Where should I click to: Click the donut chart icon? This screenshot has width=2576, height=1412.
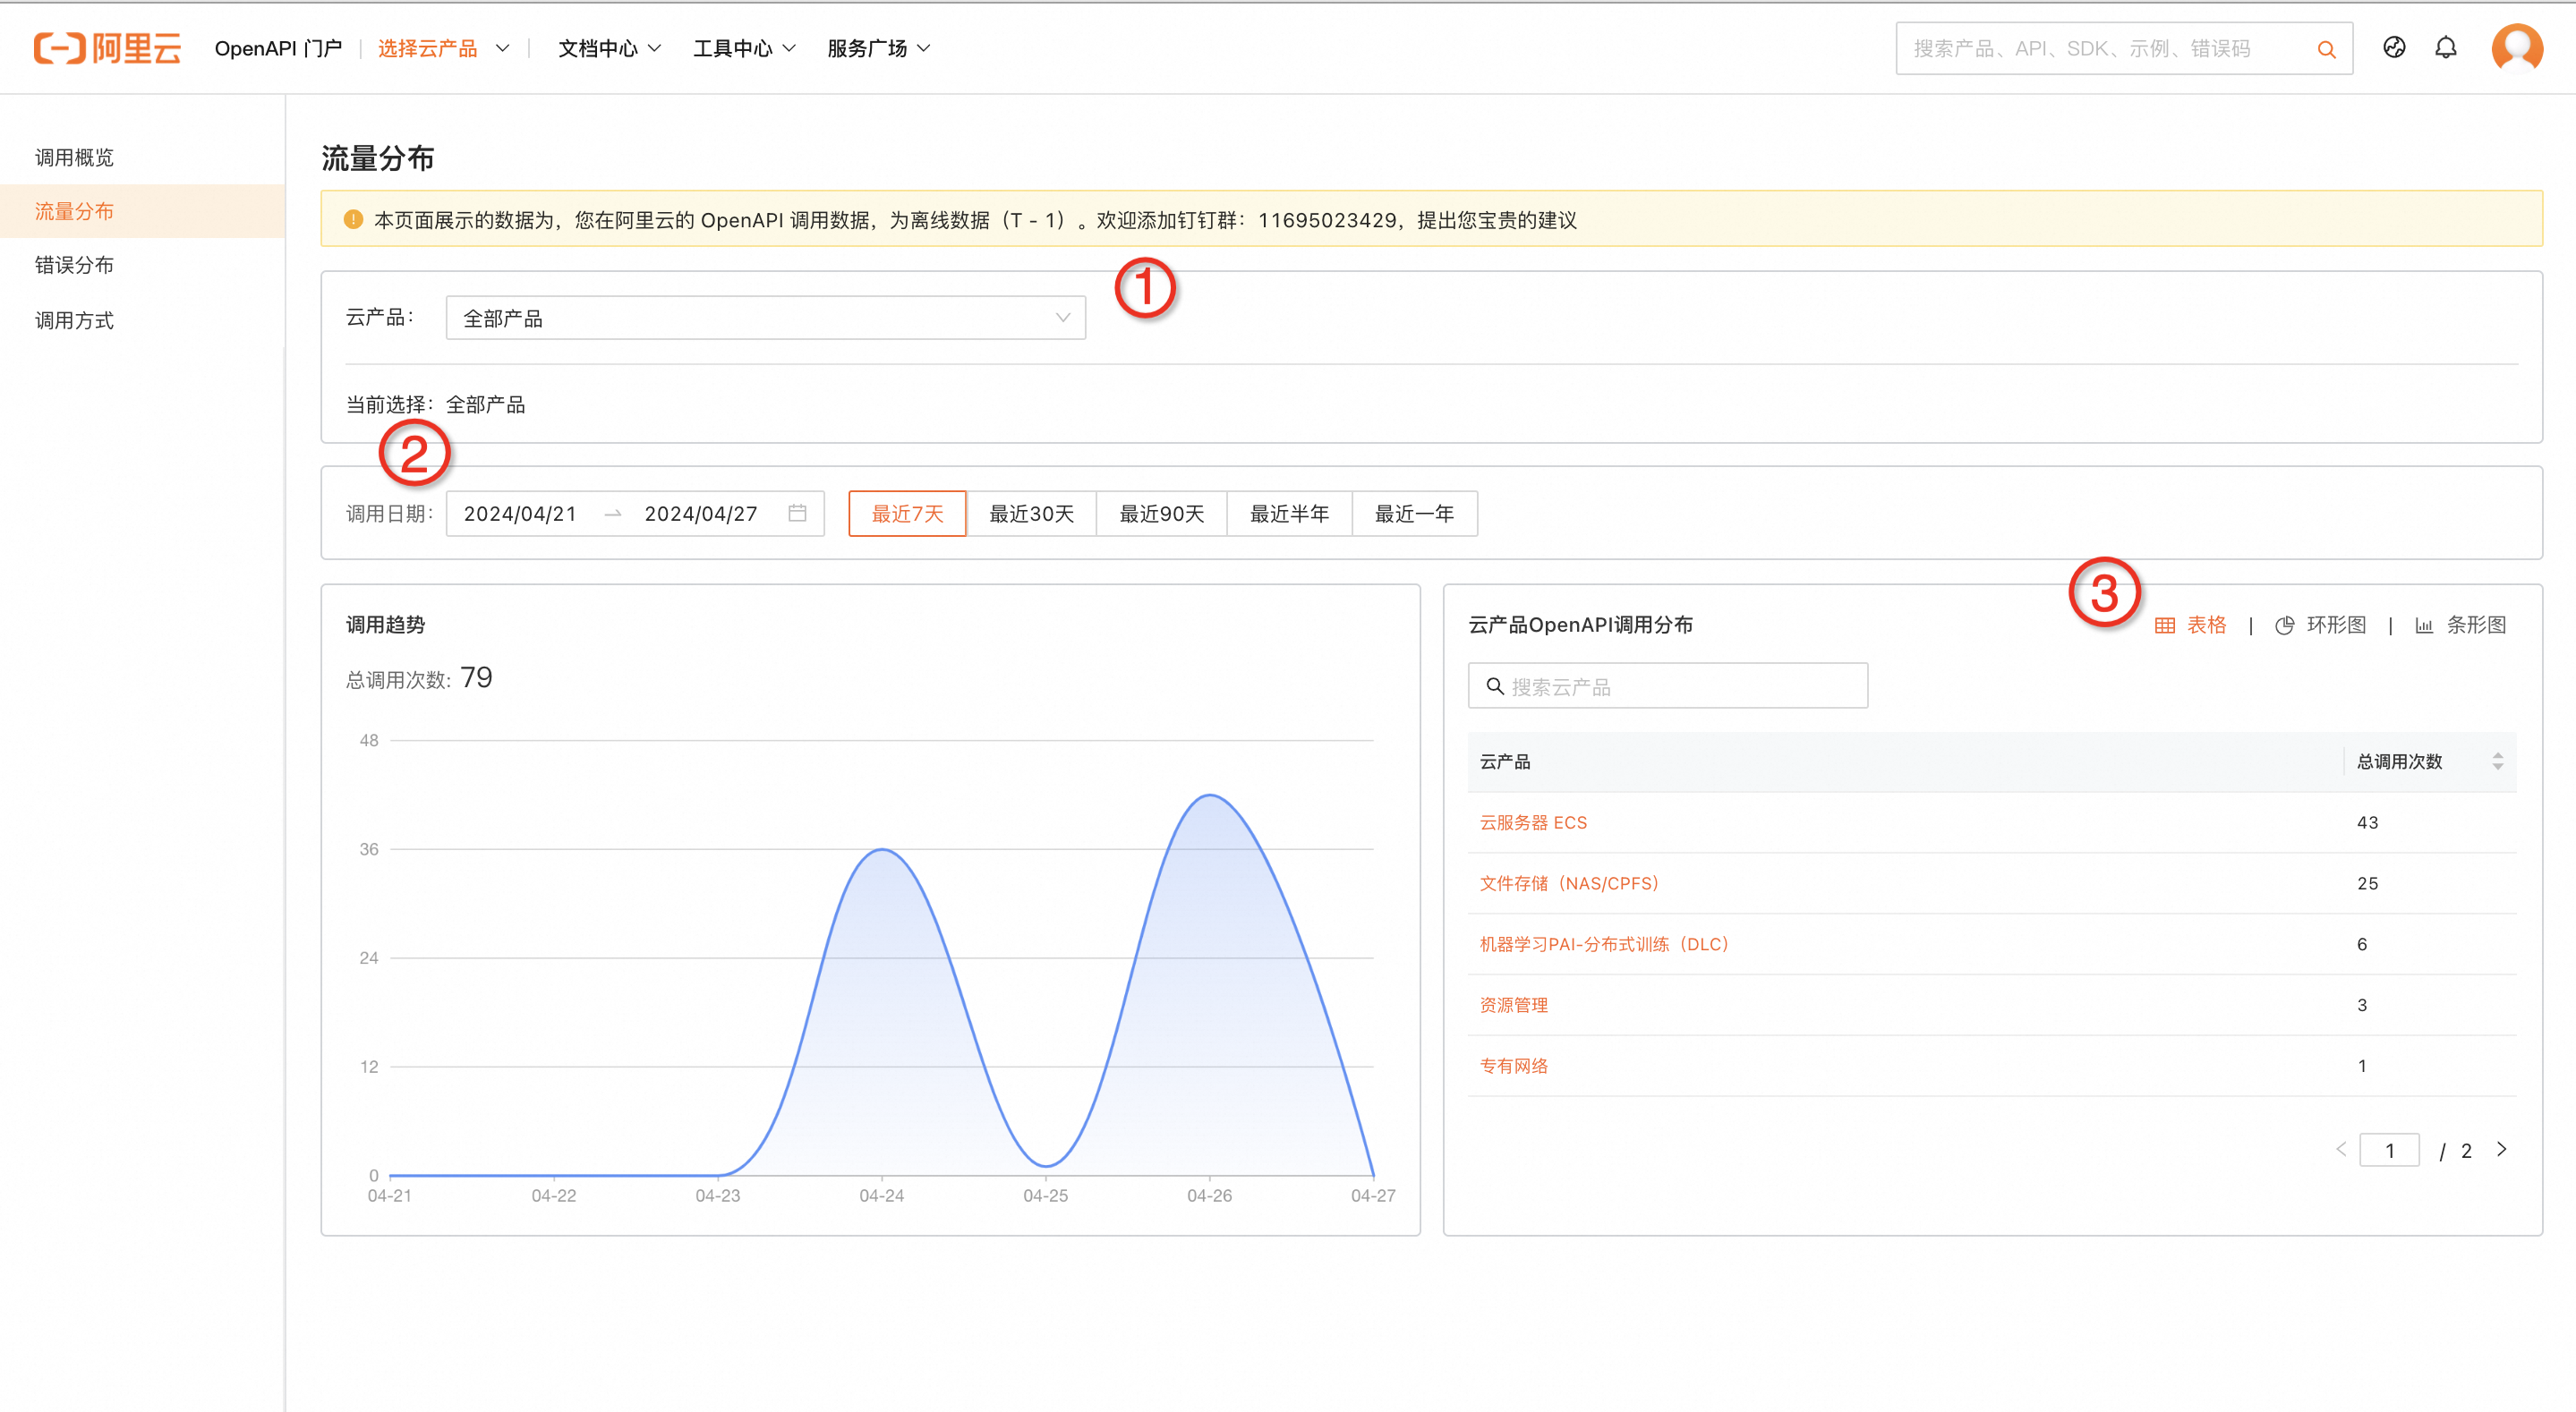[x=2284, y=626]
